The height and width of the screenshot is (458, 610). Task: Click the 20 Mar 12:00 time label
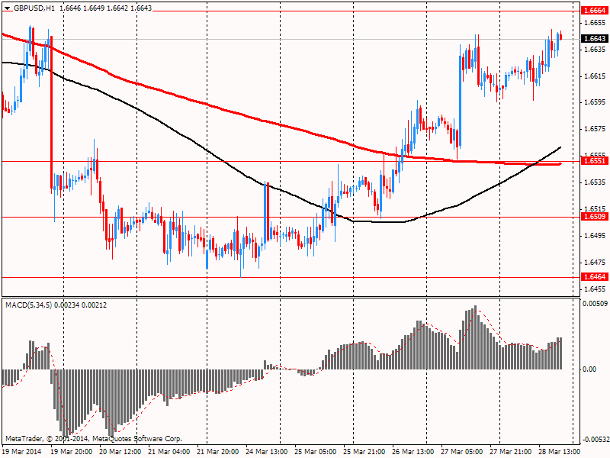tap(120, 452)
